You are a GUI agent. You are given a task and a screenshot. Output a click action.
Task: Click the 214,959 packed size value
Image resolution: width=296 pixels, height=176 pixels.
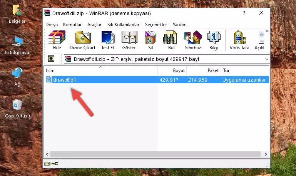point(197,80)
